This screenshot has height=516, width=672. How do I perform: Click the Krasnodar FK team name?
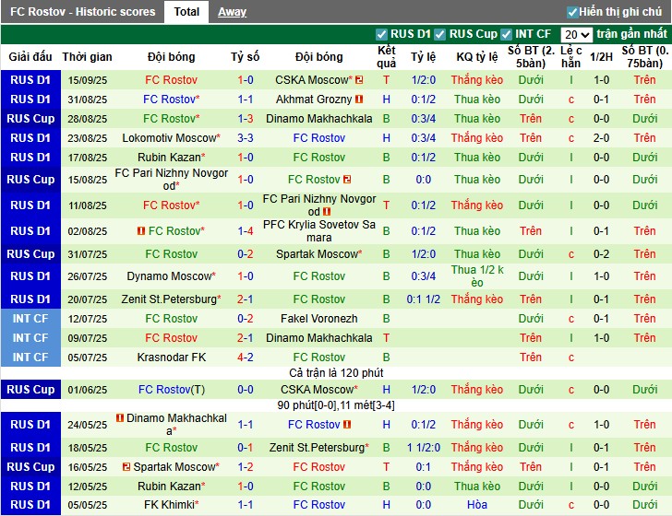click(171, 358)
